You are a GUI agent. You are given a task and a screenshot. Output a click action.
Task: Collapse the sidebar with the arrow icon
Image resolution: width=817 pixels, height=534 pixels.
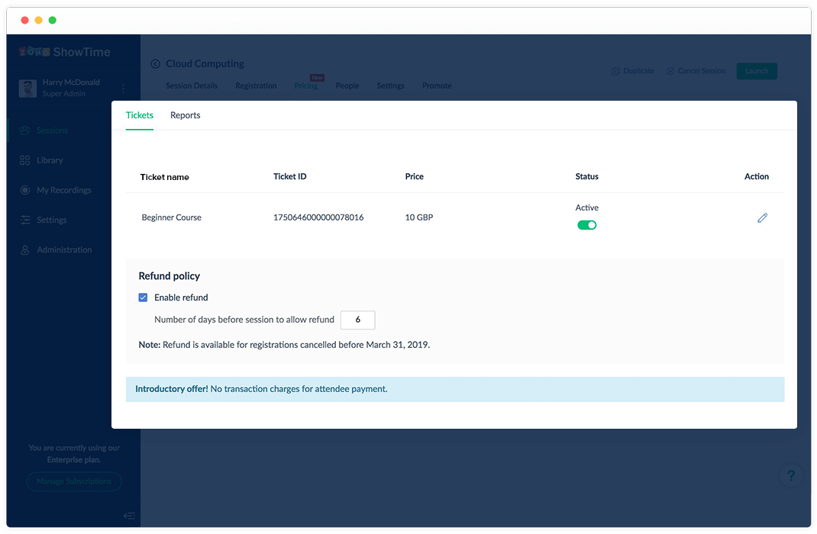tap(129, 516)
